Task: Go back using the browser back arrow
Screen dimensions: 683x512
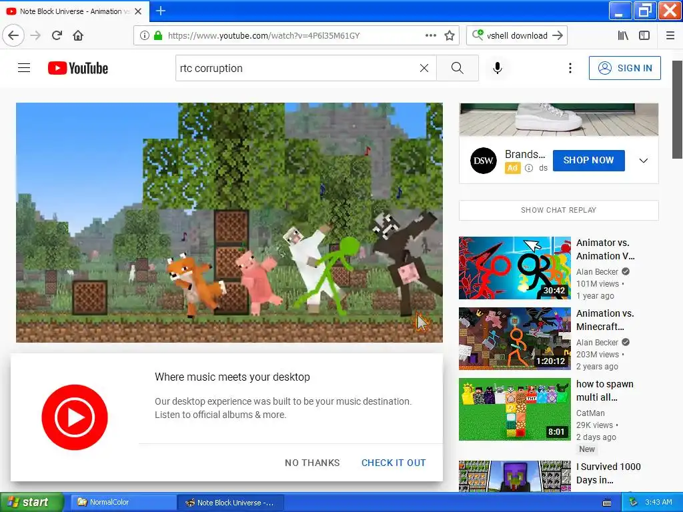Action: coord(13,35)
